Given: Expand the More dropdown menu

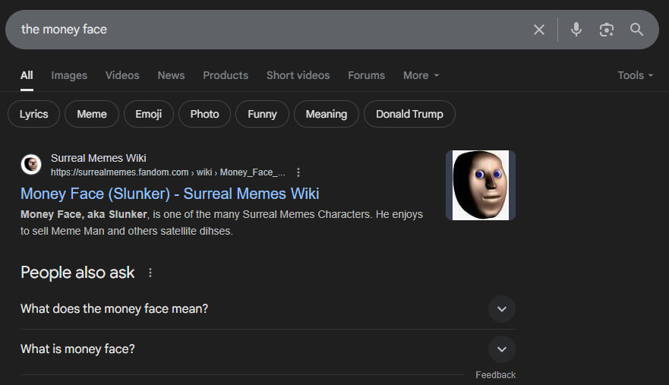Looking at the screenshot, I should pyautogui.click(x=421, y=75).
